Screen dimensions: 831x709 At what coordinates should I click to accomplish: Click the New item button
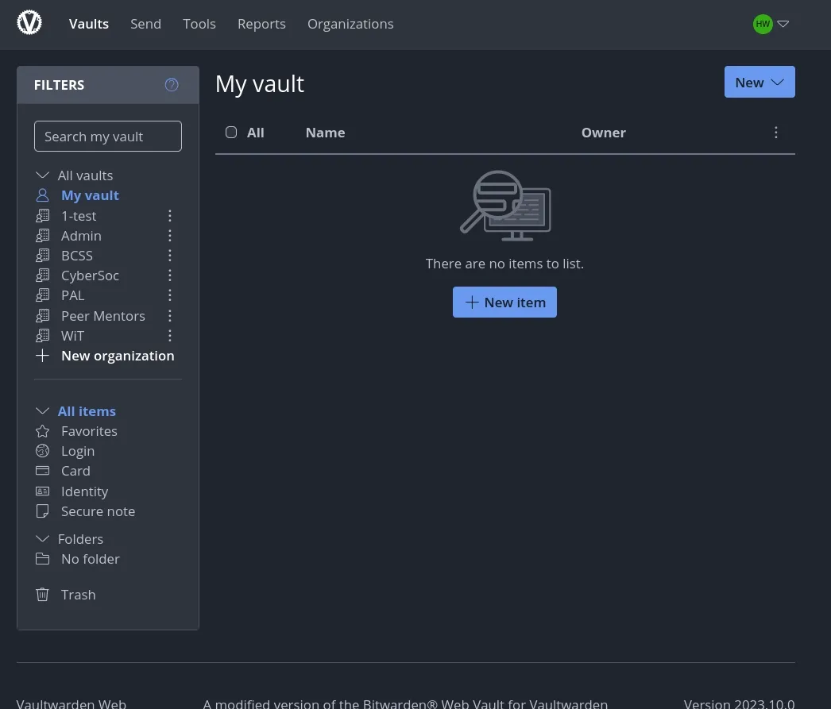pos(504,302)
